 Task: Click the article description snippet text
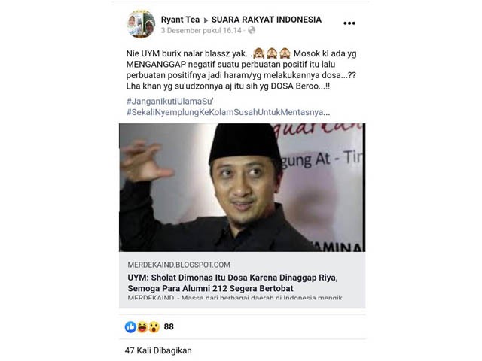click(235, 297)
